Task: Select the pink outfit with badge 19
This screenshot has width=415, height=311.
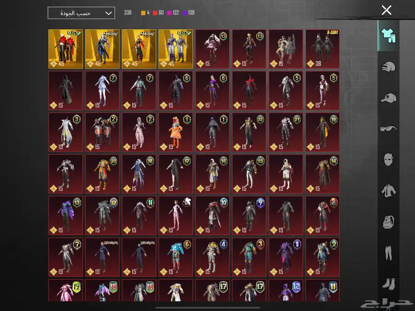Action: click(x=65, y=290)
